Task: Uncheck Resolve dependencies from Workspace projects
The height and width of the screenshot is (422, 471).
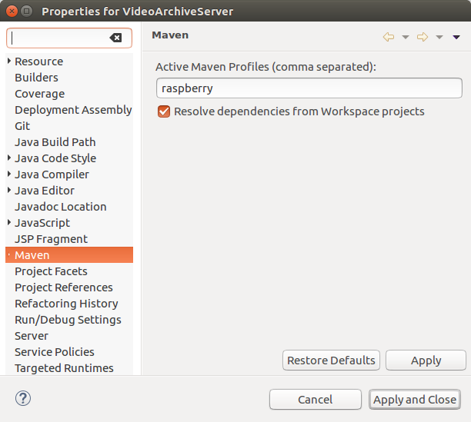Action: coord(163,111)
